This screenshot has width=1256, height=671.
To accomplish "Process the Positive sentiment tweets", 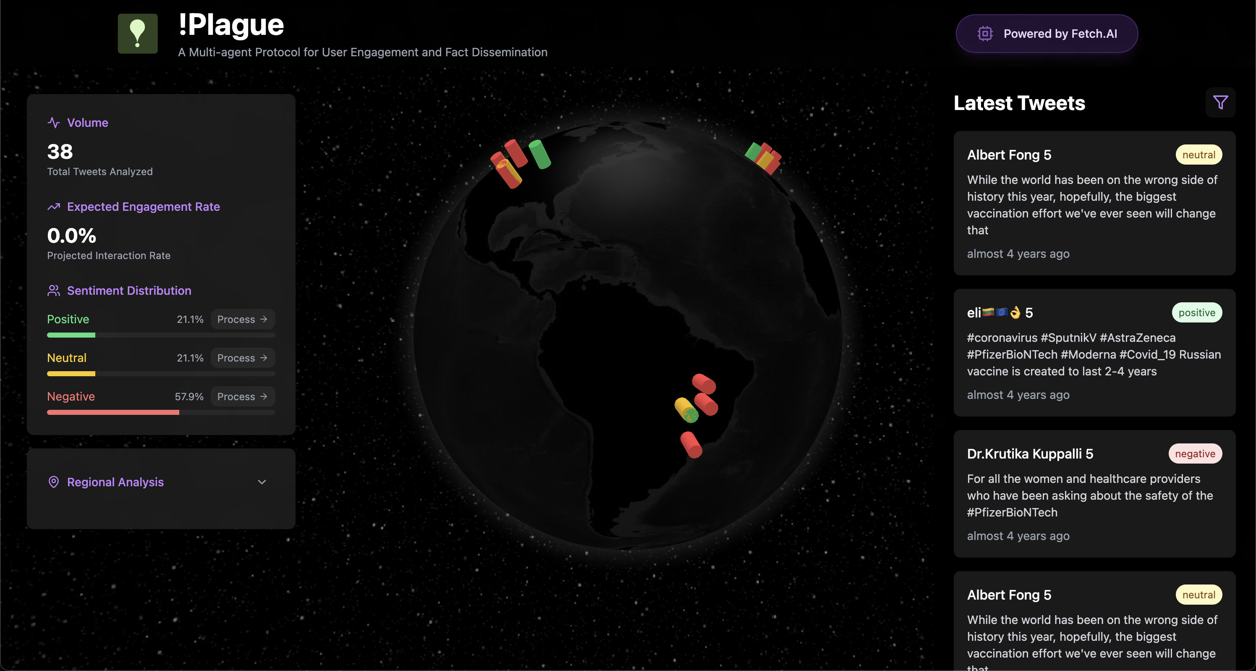I will point(242,319).
